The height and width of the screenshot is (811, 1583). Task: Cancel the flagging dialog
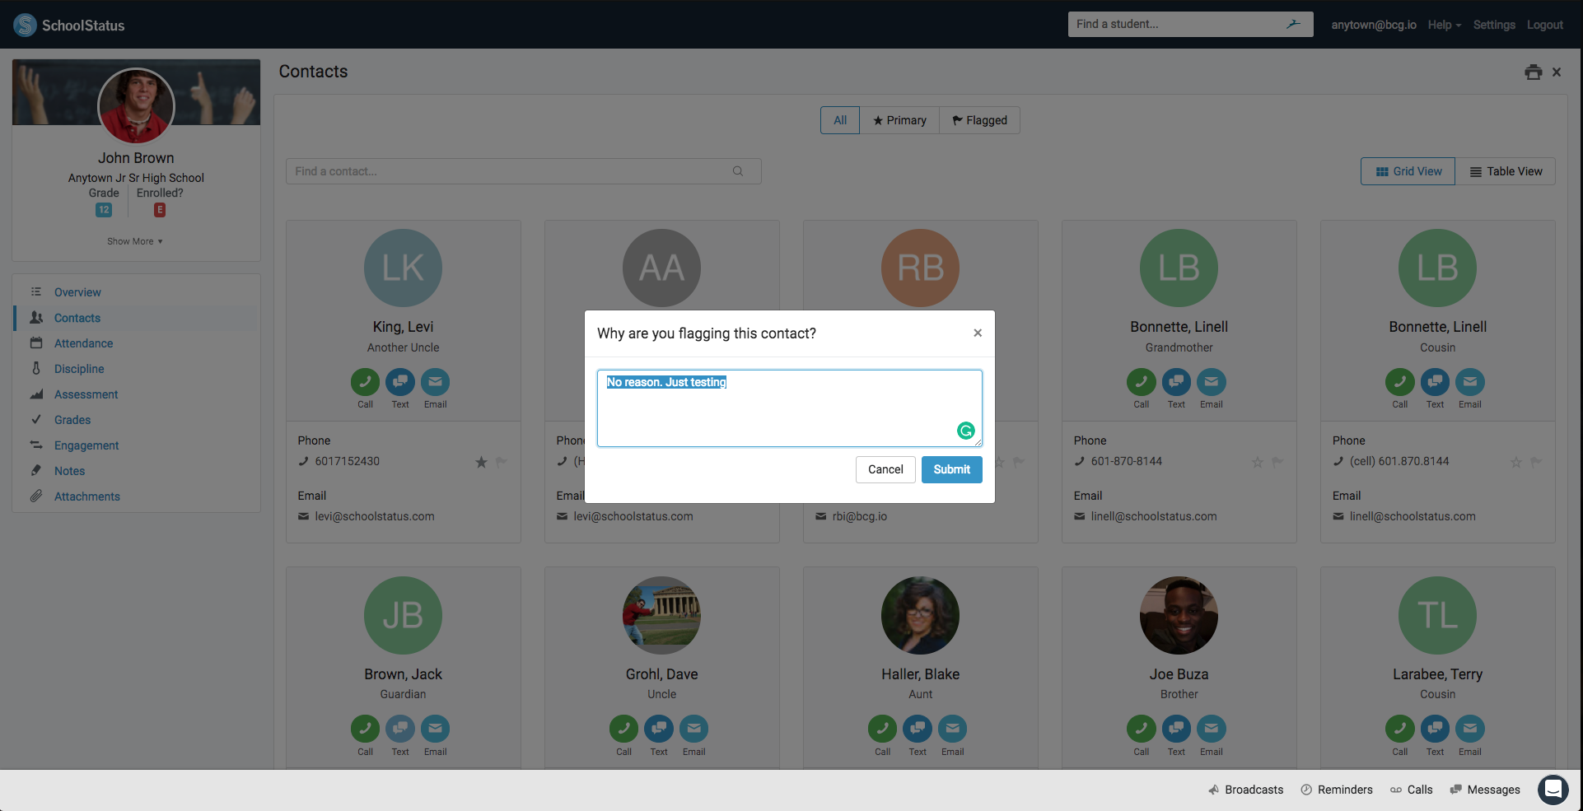coord(885,469)
